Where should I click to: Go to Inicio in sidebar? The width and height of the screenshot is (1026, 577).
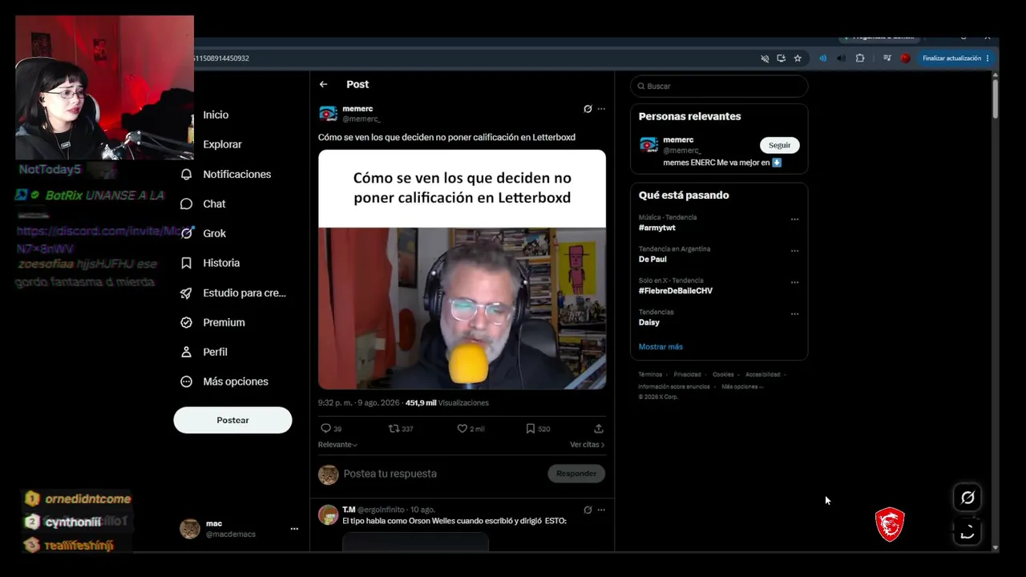[216, 115]
